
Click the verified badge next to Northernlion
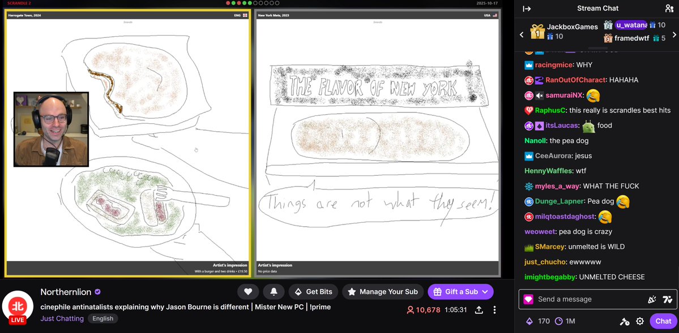[x=98, y=292]
